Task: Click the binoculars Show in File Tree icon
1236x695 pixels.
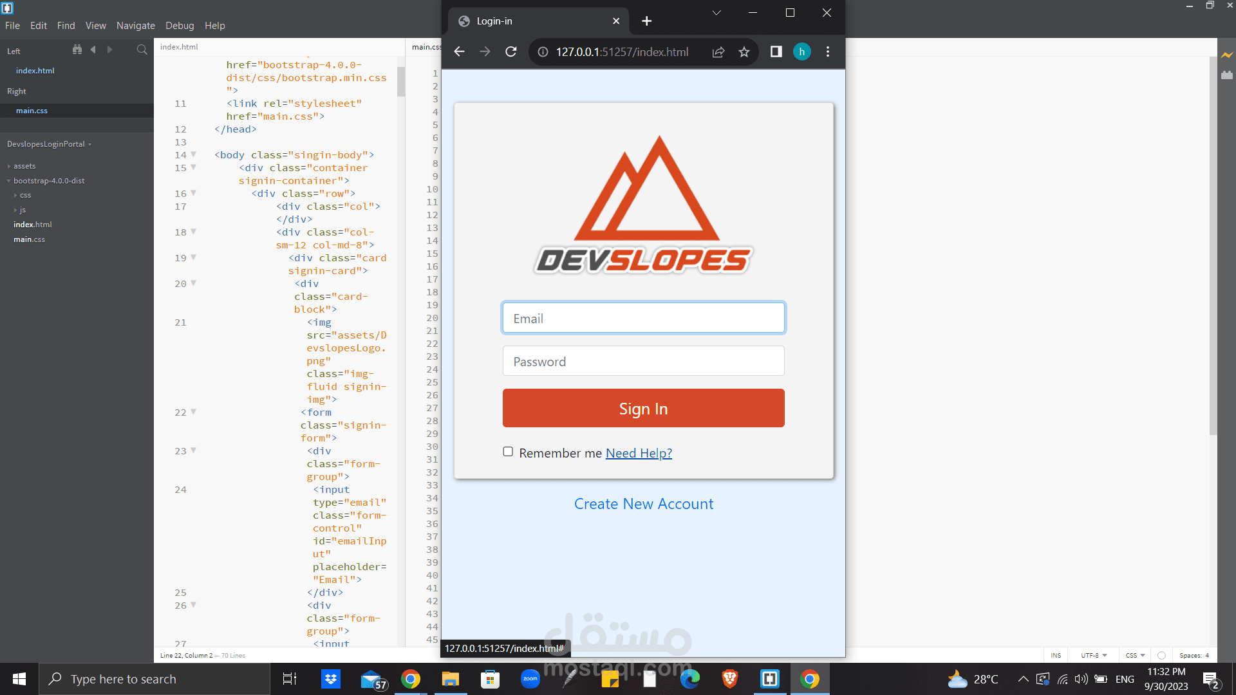Action: tap(77, 50)
